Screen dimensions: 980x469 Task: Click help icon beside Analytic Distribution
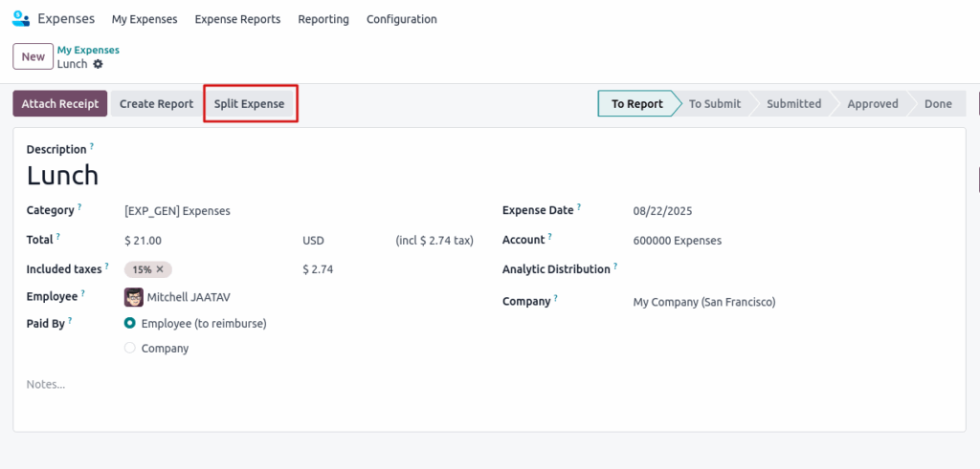tap(615, 266)
